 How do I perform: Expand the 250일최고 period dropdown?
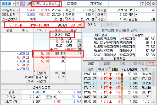click(18, 10)
